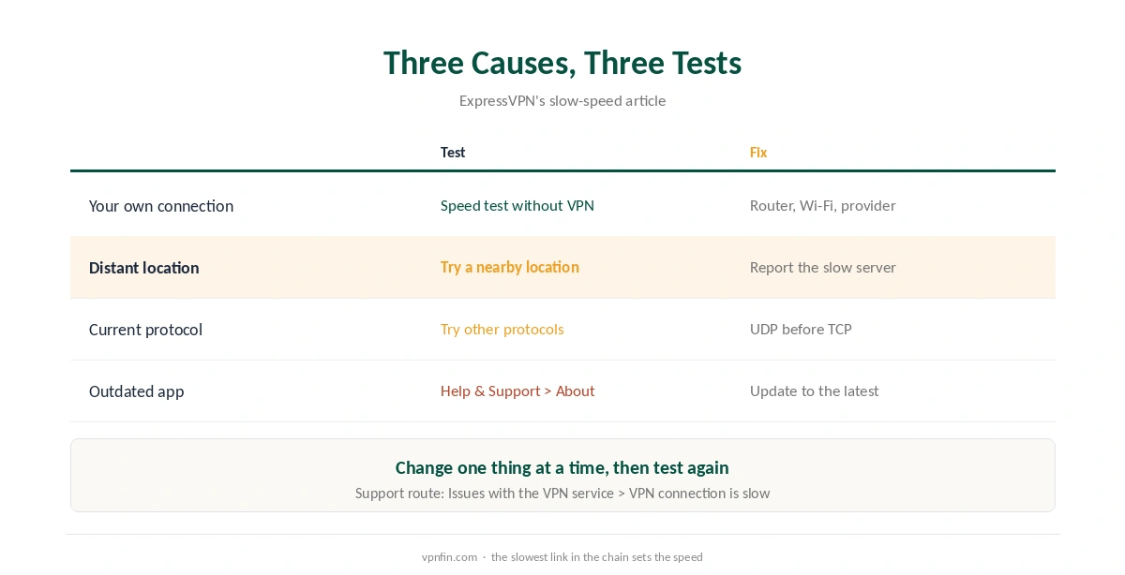Screen dimensions: 1125x575
Task: Select the 'Fix' column header
Action: [758, 153]
